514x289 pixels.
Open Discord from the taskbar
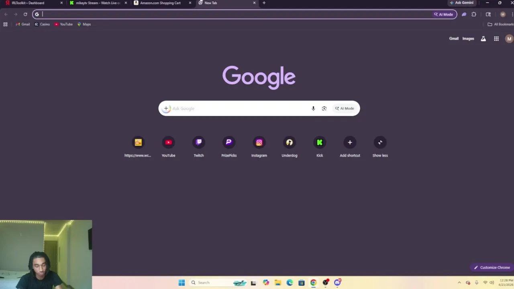337,283
